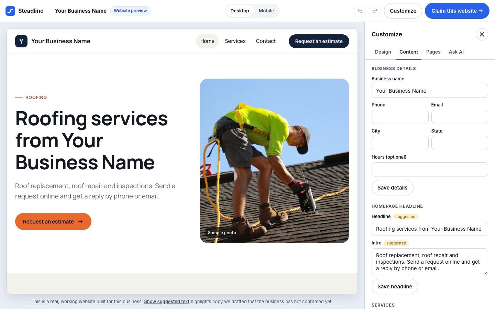Open Services in the site navigation
Image resolution: width=495 pixels, height=309 pixels.
(235, 41)
